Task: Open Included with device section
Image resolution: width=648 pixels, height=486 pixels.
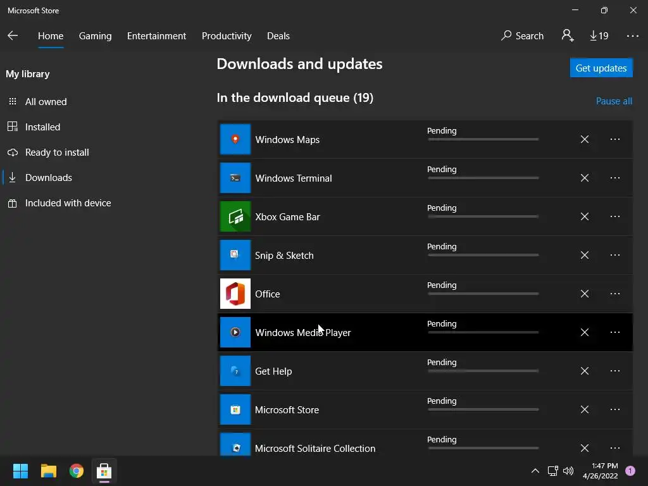Action: pos(59,203)
